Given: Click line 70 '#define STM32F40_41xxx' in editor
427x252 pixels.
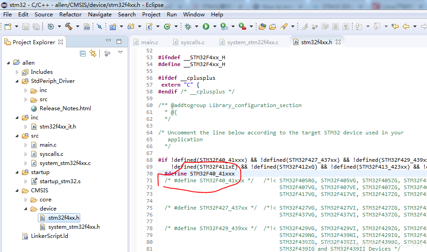Looking at the screenshot, I should (200, 174).
